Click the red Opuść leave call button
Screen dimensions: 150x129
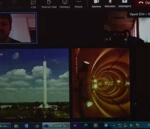click(x=142, y=3)
